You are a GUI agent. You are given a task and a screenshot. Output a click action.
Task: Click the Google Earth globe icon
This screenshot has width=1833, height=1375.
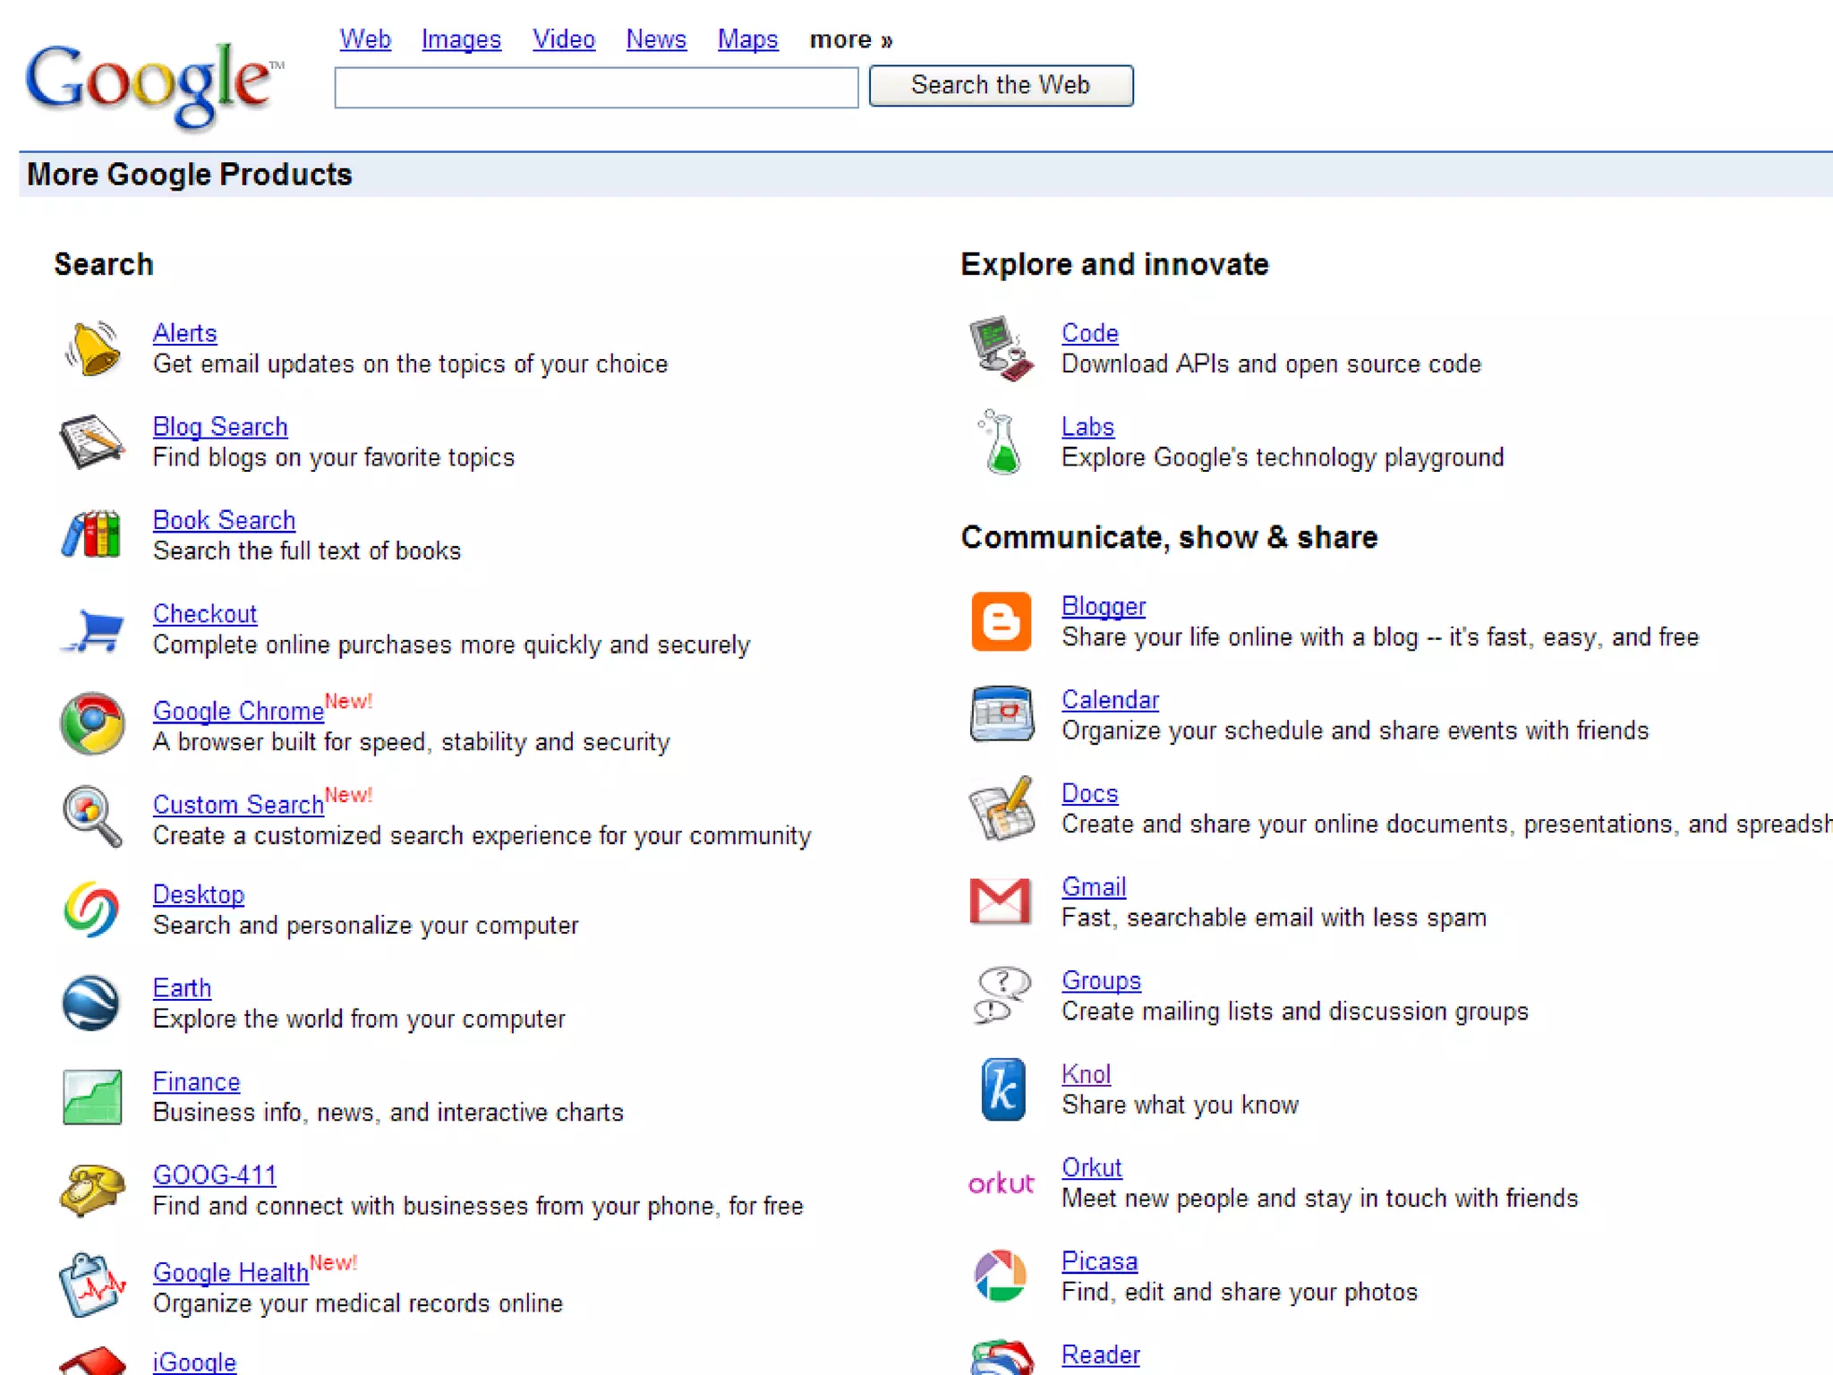(91, 1003)
